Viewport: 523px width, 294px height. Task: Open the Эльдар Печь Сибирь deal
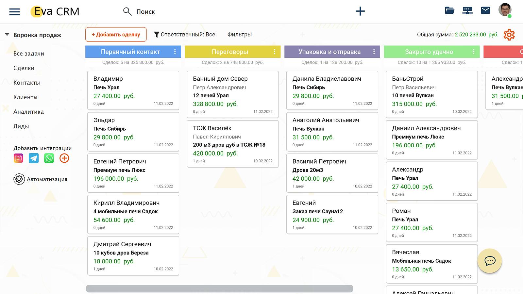tap(133, 132)
